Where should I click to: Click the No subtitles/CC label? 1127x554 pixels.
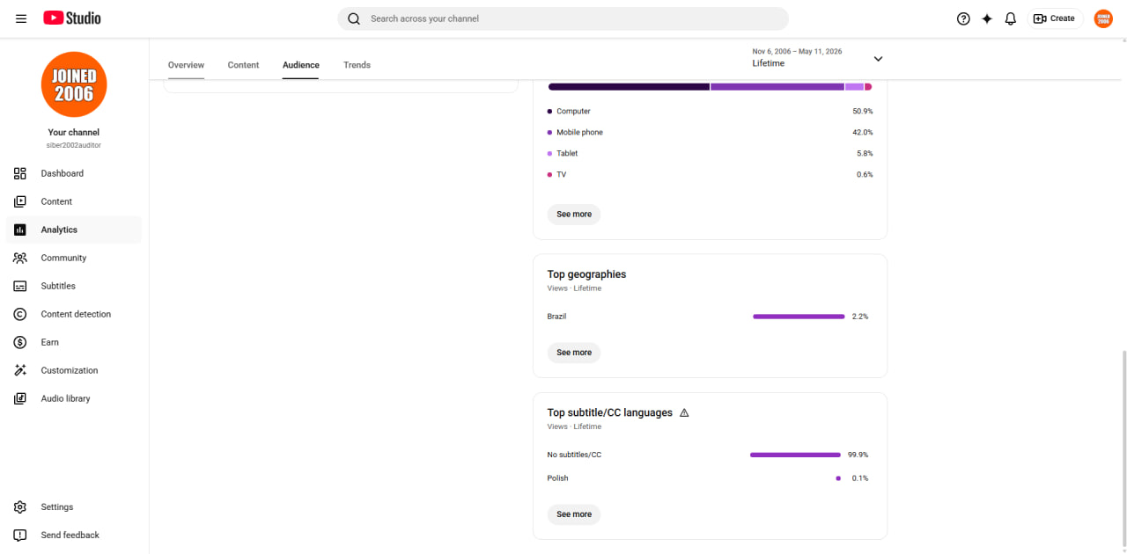(x=574, y=455)
